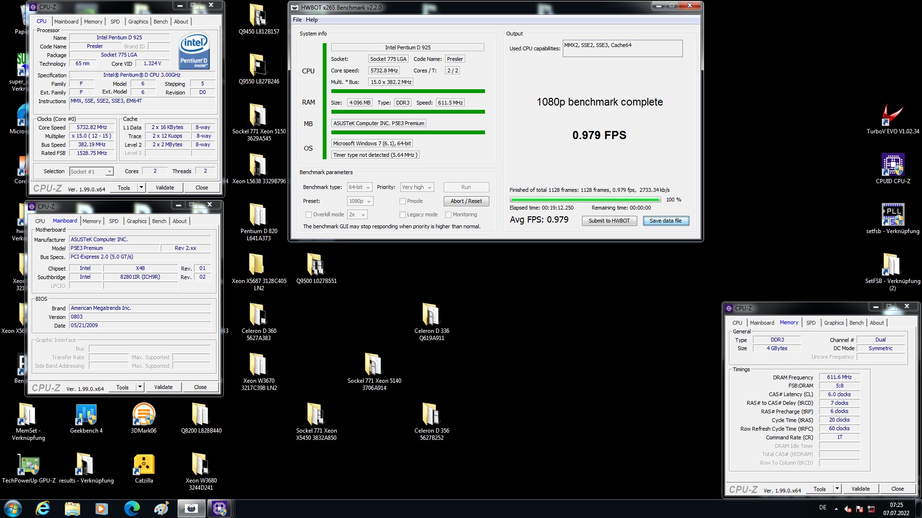Click Save data file button
The width and height of the screenshot is (922, 518).
(x=666, y=221)
